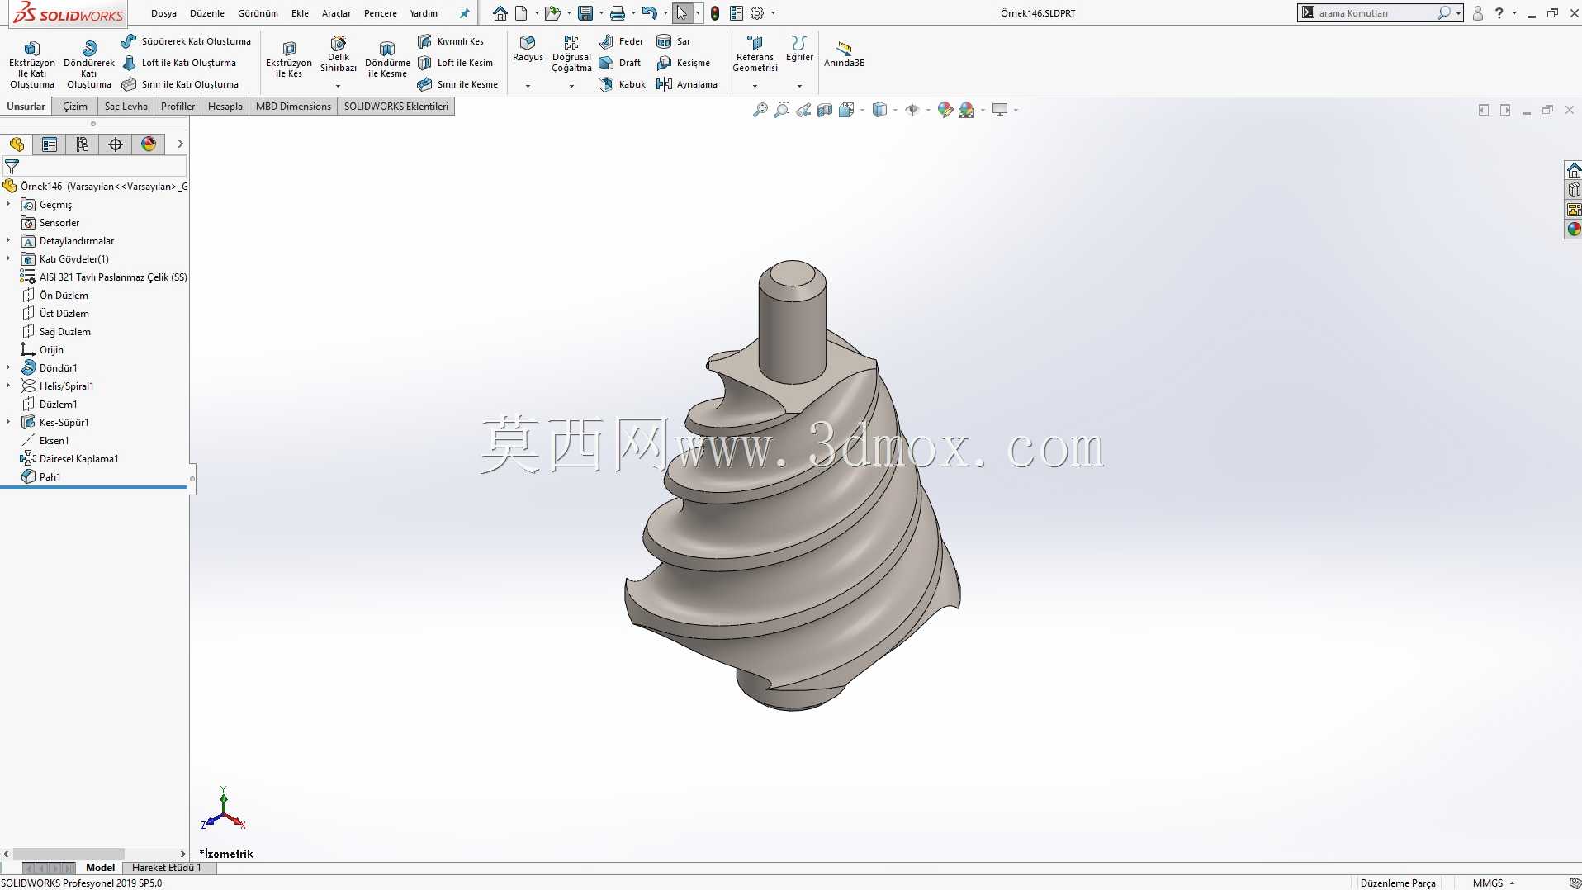The image size is (1582, 890).
Task: Open DimXpertManager tab icon
Action: coord(116,144)
